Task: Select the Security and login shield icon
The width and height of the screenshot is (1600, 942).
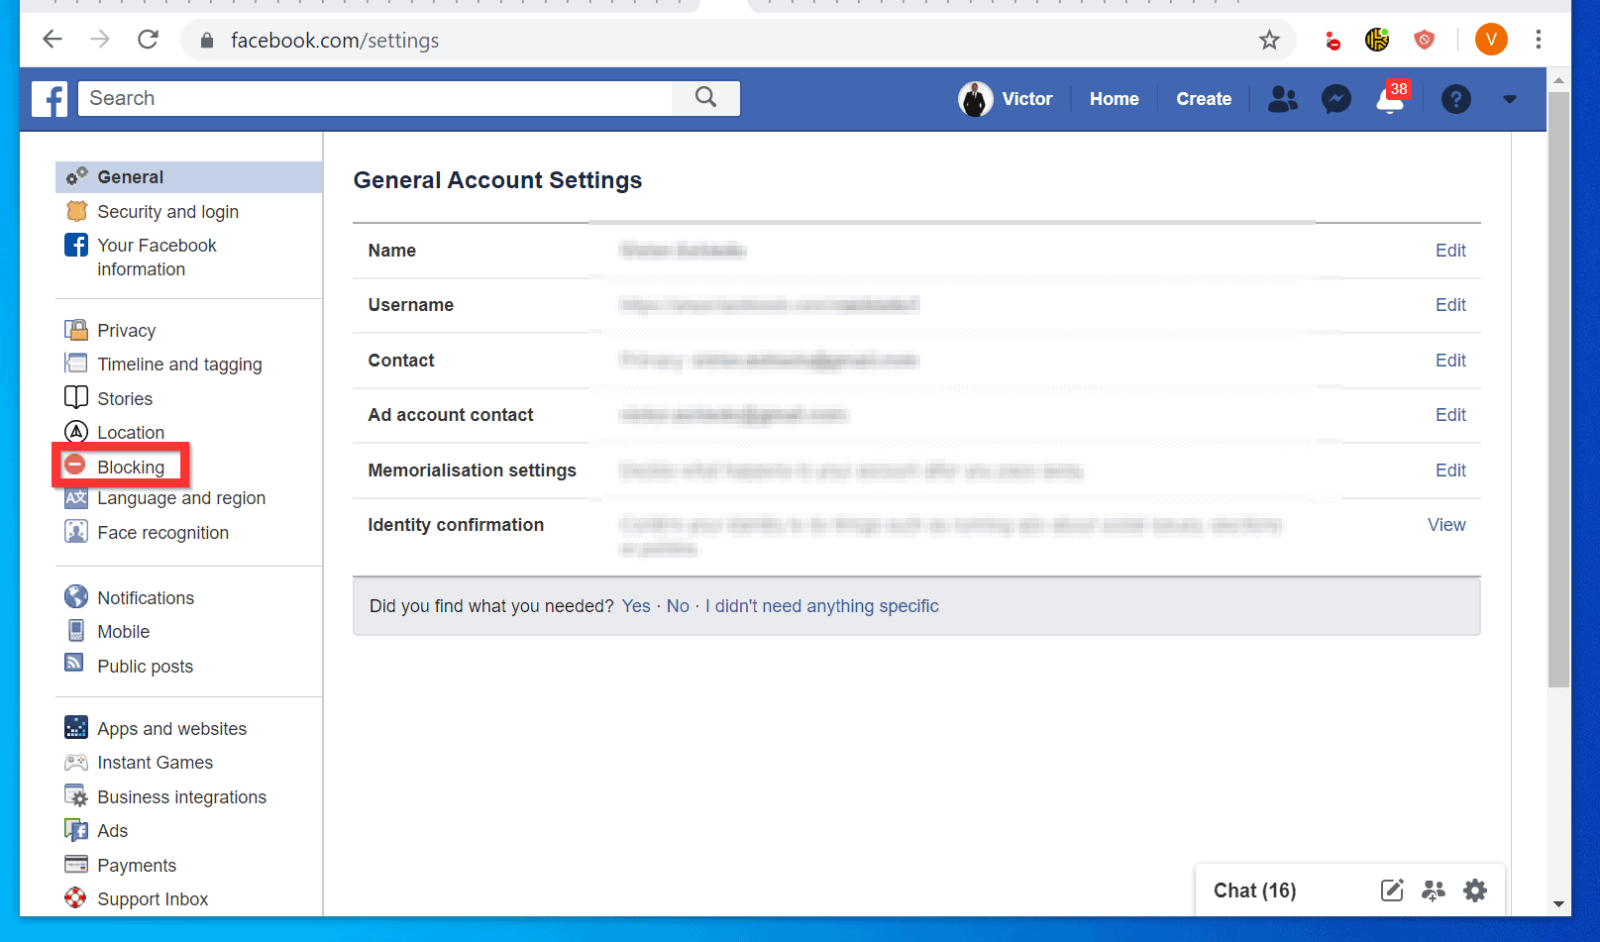Action: 76,211
